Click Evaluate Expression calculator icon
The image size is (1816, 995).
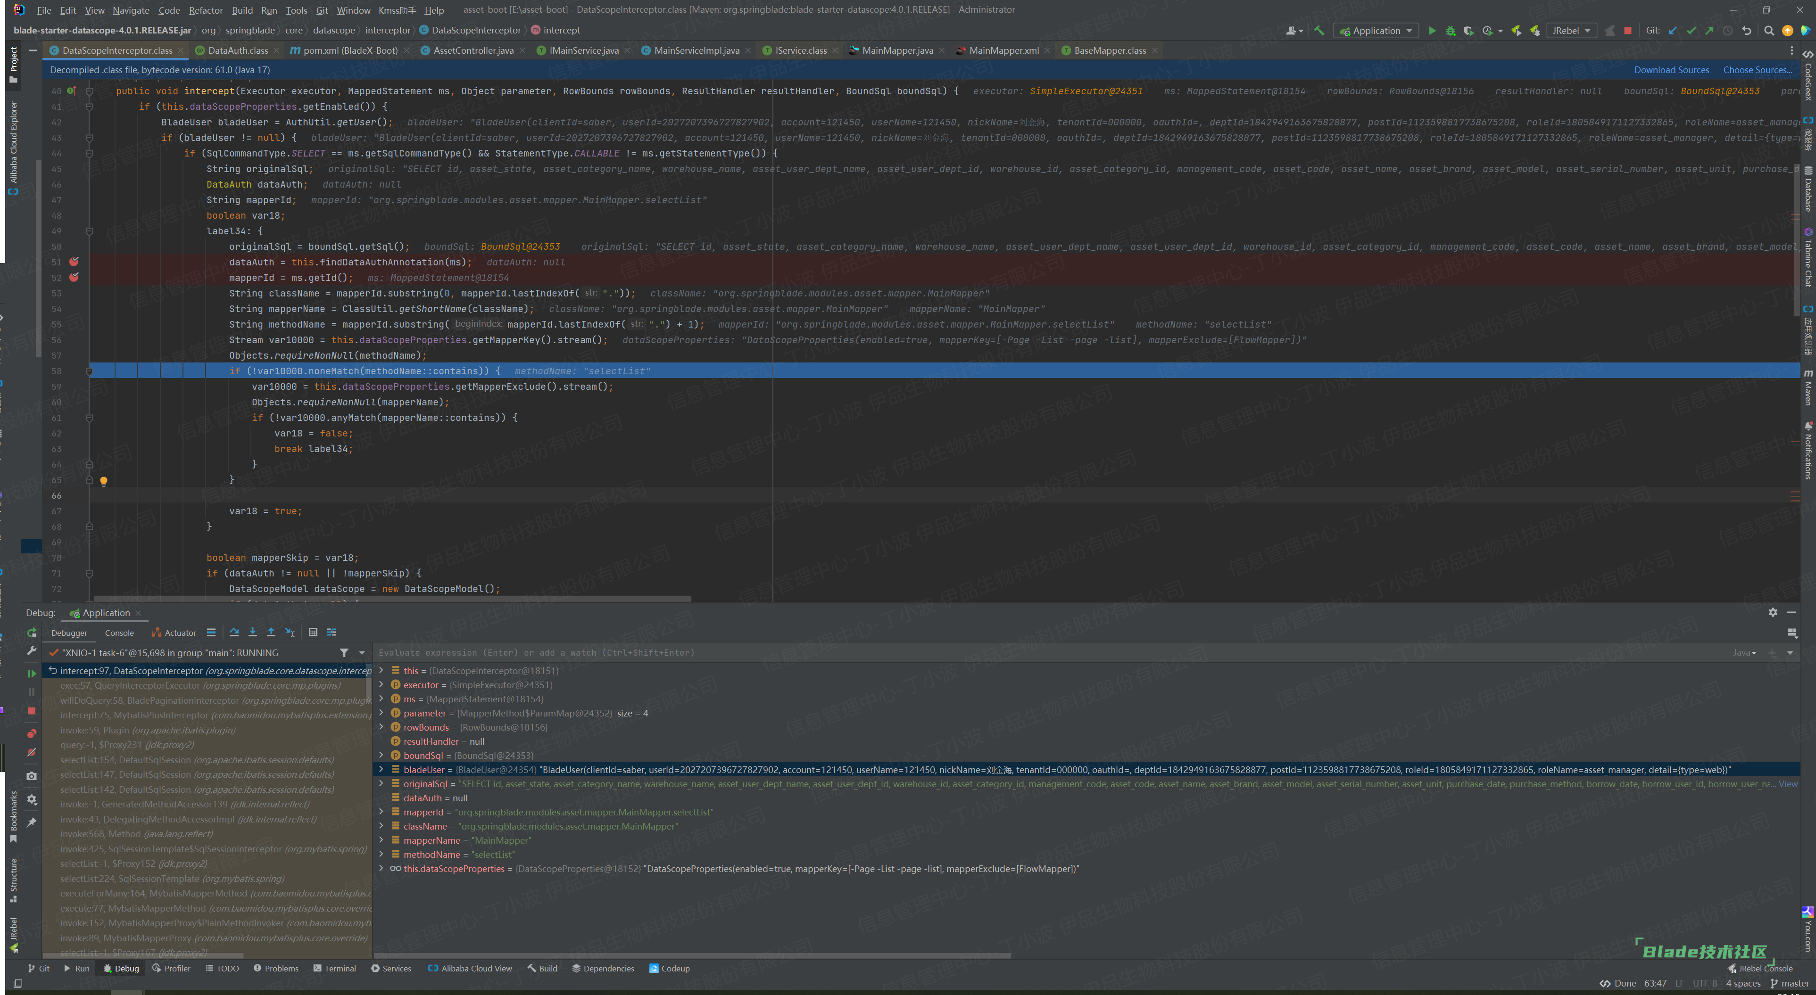click(313, 632)
